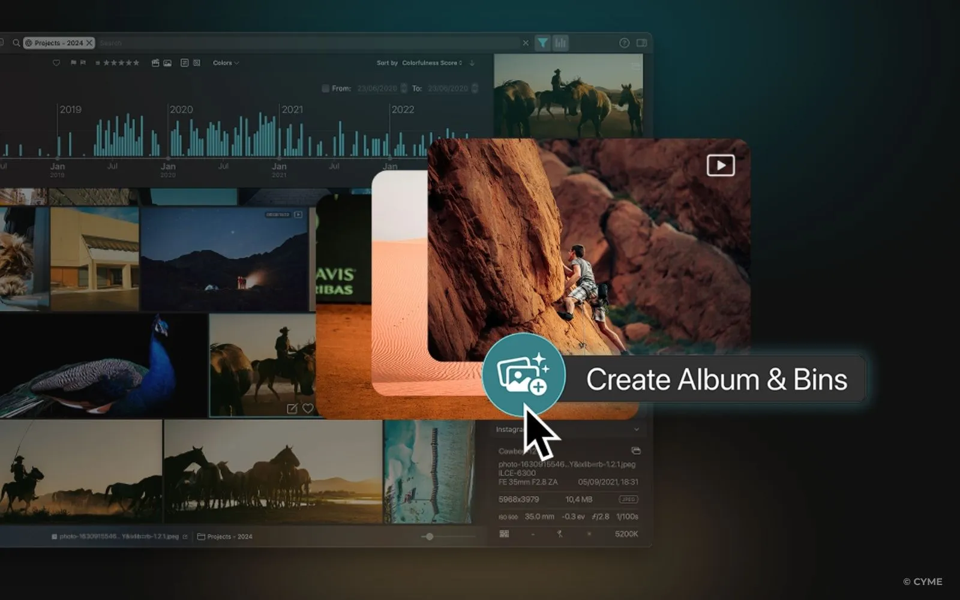Click the Create Album & Bins label
Image resolution: width=960 pixels, height=600 pixels.
tap(716, 380)
